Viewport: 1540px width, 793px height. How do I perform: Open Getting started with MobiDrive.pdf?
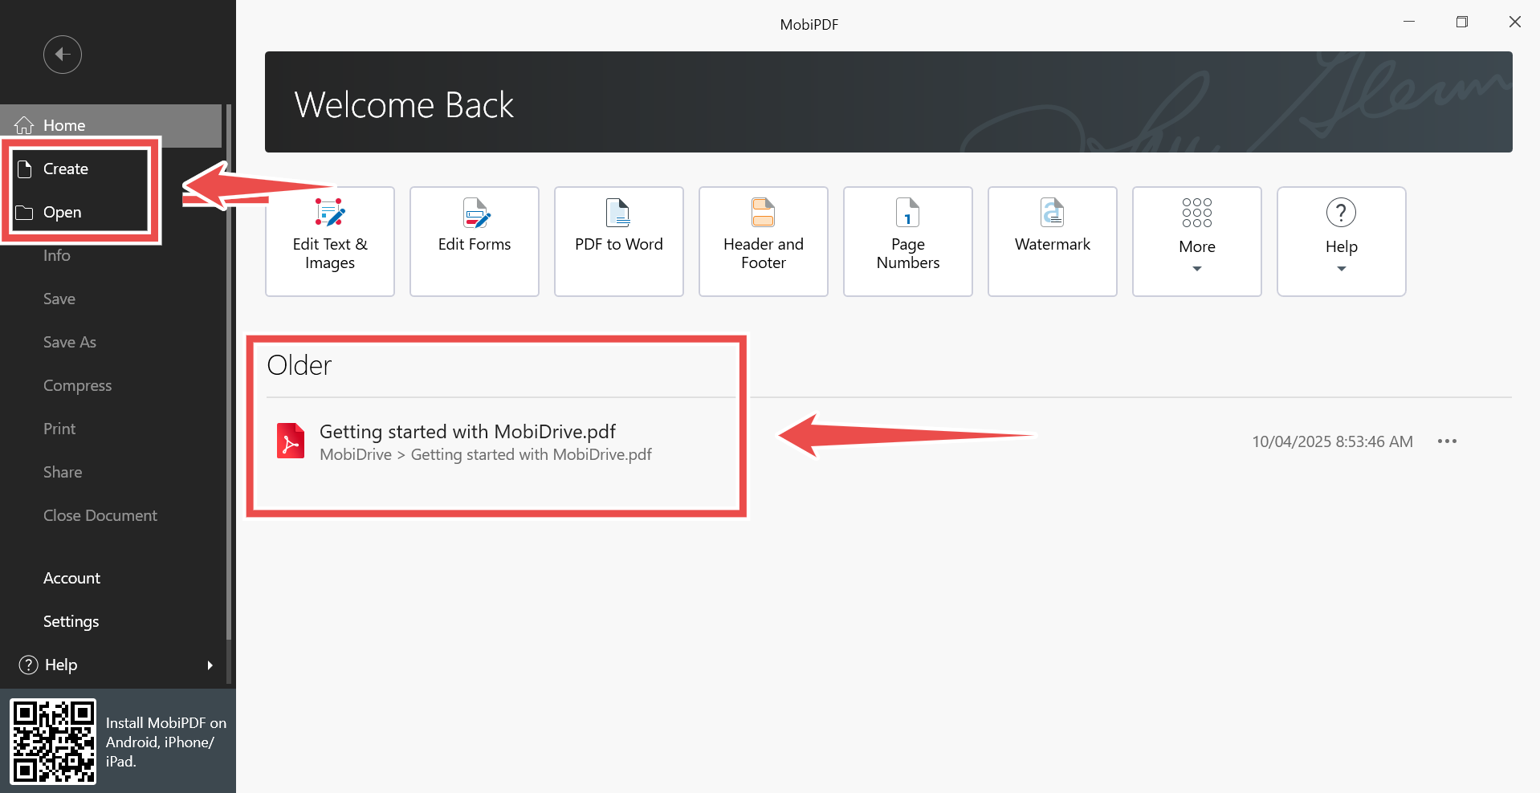coord(467,432)
